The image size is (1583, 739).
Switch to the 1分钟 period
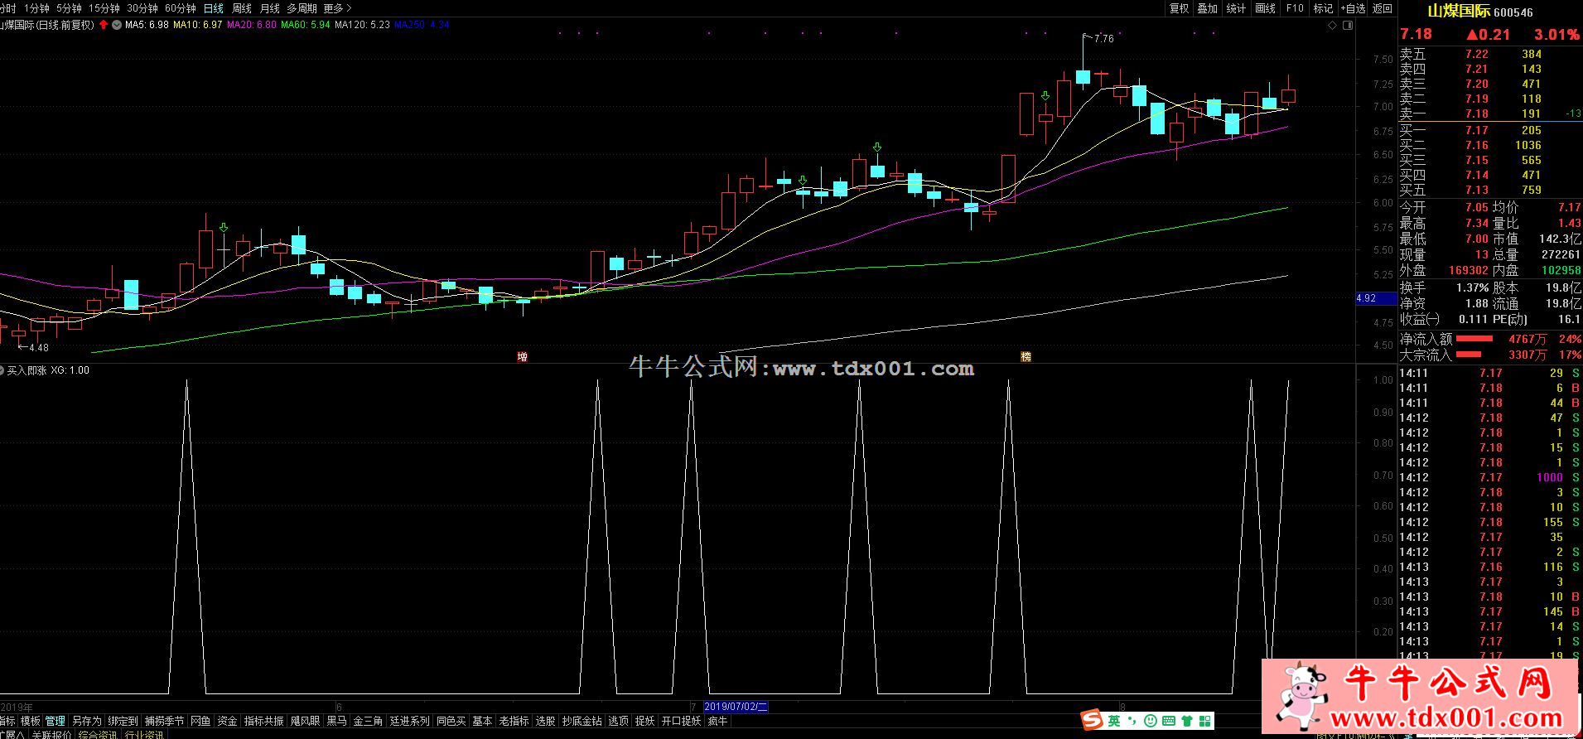37,8
